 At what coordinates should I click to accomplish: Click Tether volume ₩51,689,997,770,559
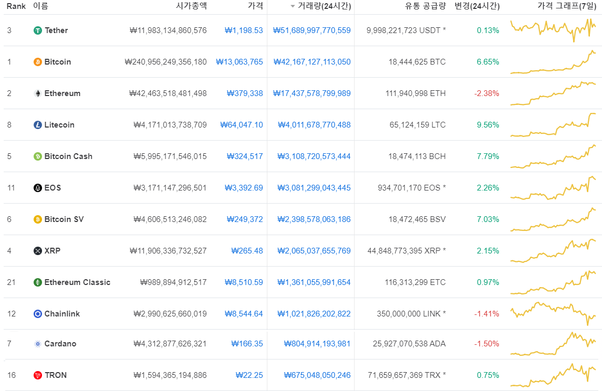click(312, 30)
